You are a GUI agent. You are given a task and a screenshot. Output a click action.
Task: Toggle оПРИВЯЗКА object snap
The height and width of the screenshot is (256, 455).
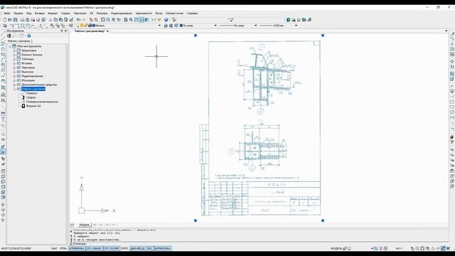click(77, 248)
